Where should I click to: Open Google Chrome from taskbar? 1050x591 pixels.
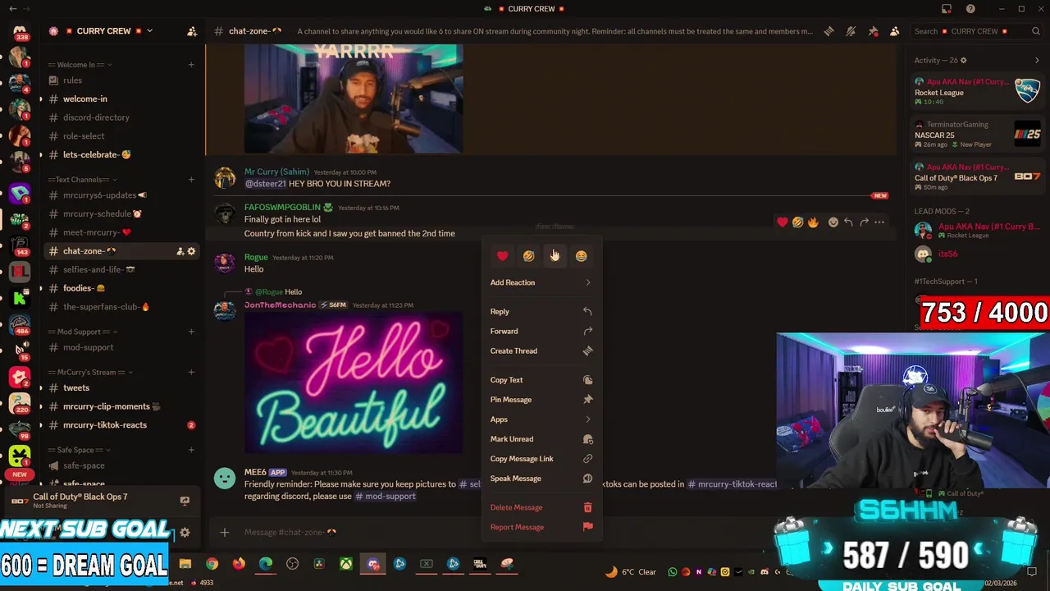tap(212, 564)
